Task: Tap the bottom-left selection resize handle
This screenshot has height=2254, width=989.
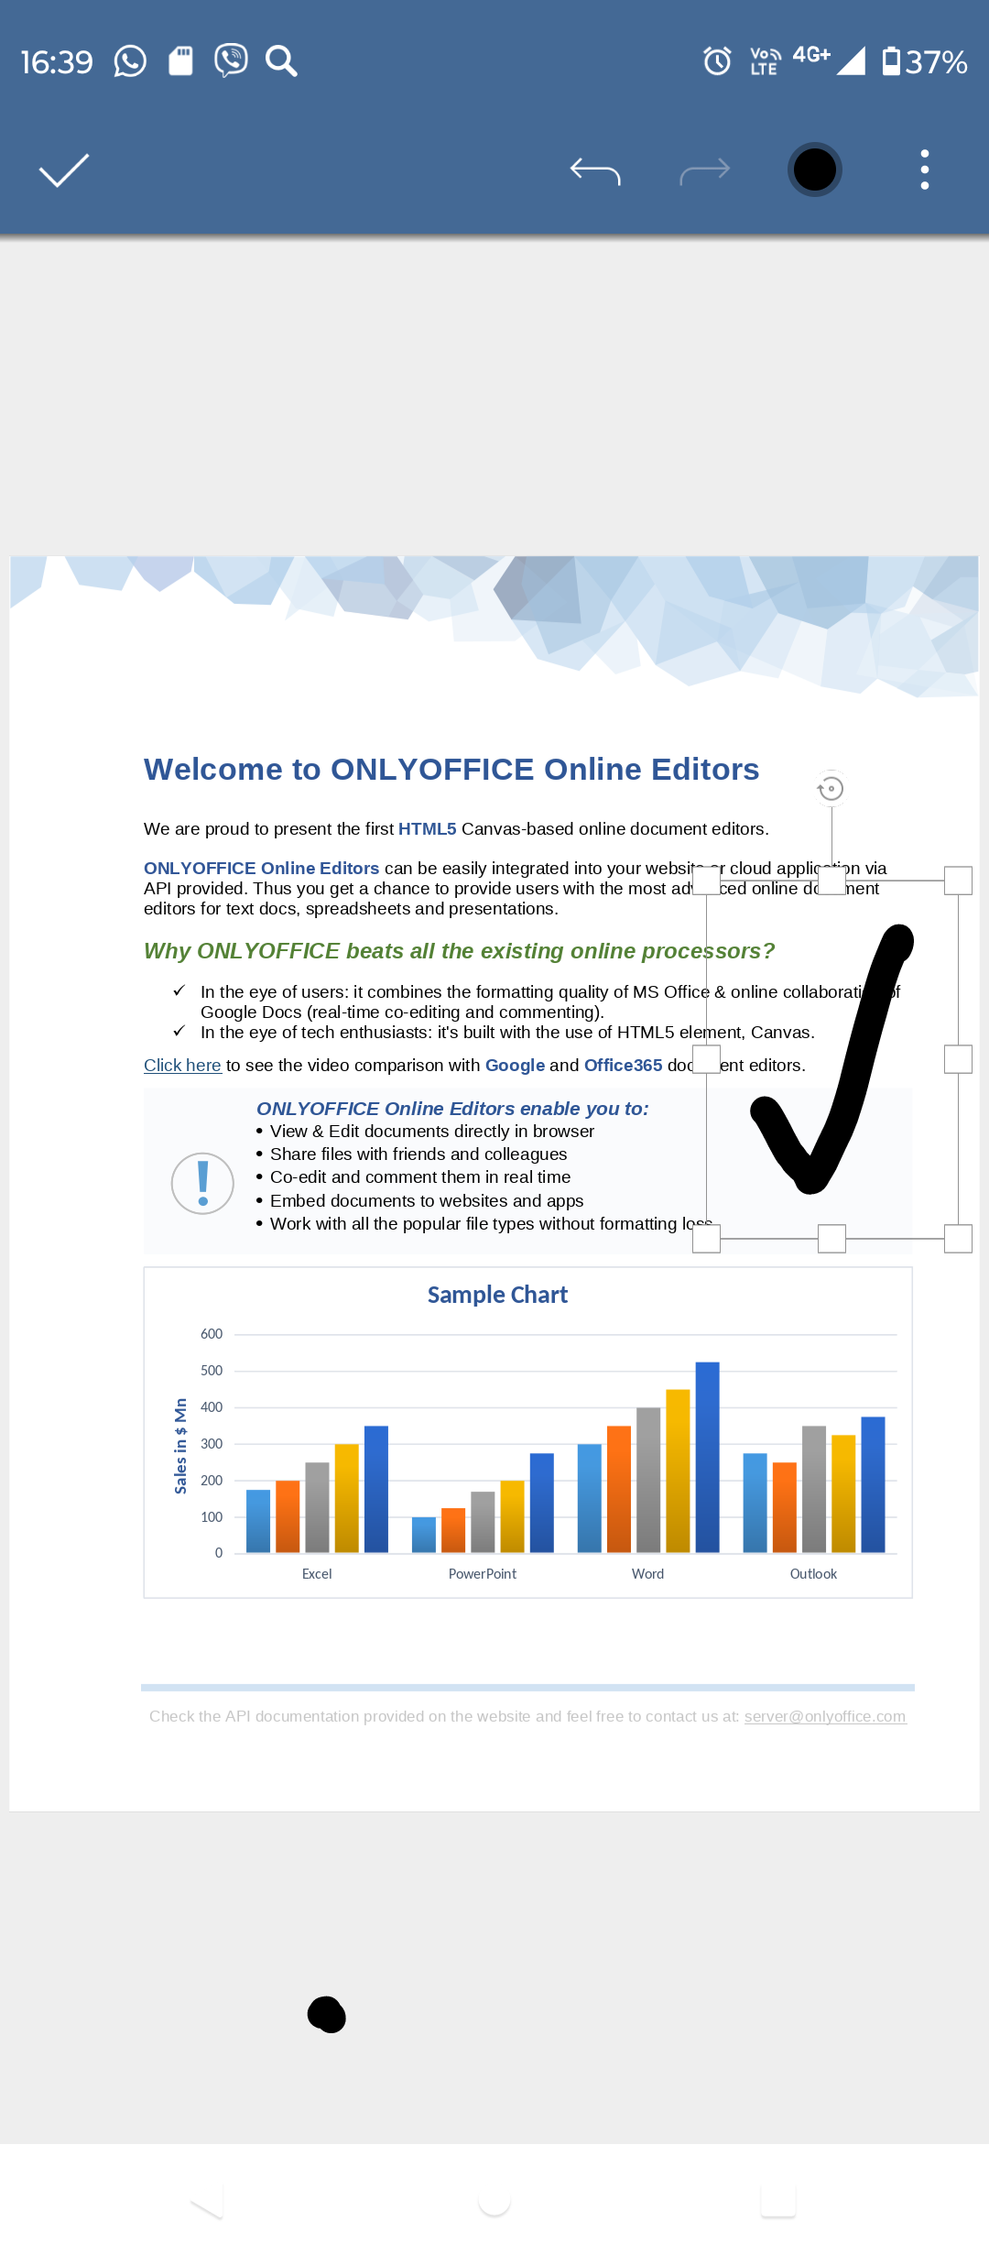Action: [706, 1239]
